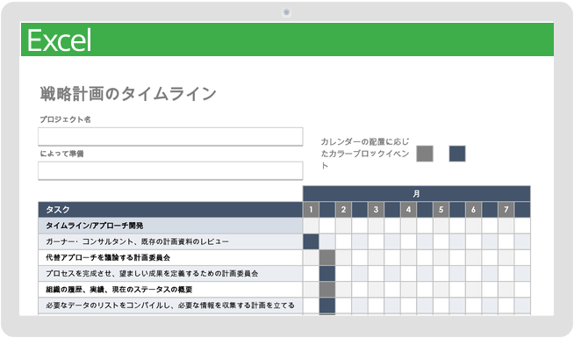Click the Excel banner logo text
The height and width of the screenshot is (338, 574).
pyautogui.click(x=60, y=40)
